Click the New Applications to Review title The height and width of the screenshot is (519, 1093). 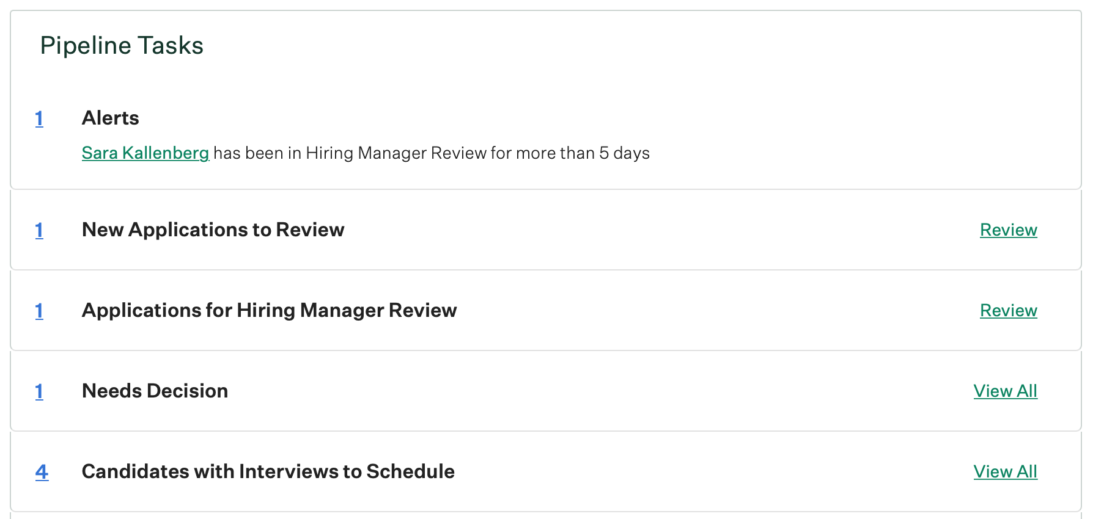[x=213, y=230]
